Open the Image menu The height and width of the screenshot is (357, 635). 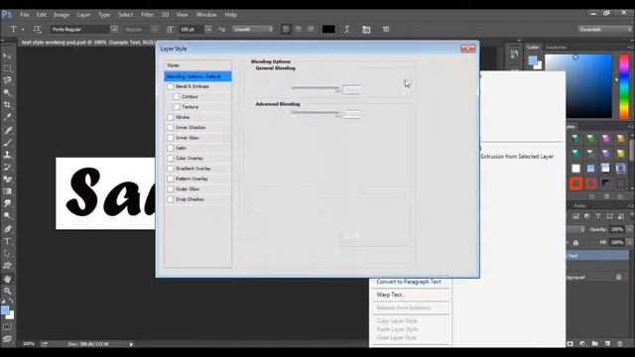pos(62,15)
